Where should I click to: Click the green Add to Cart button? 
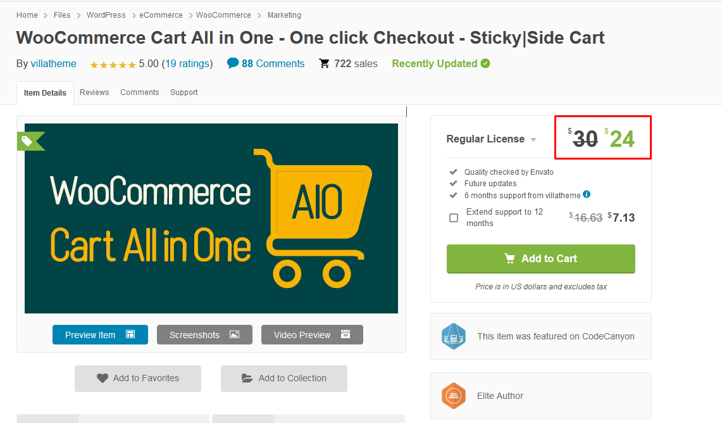click(540, 258)
